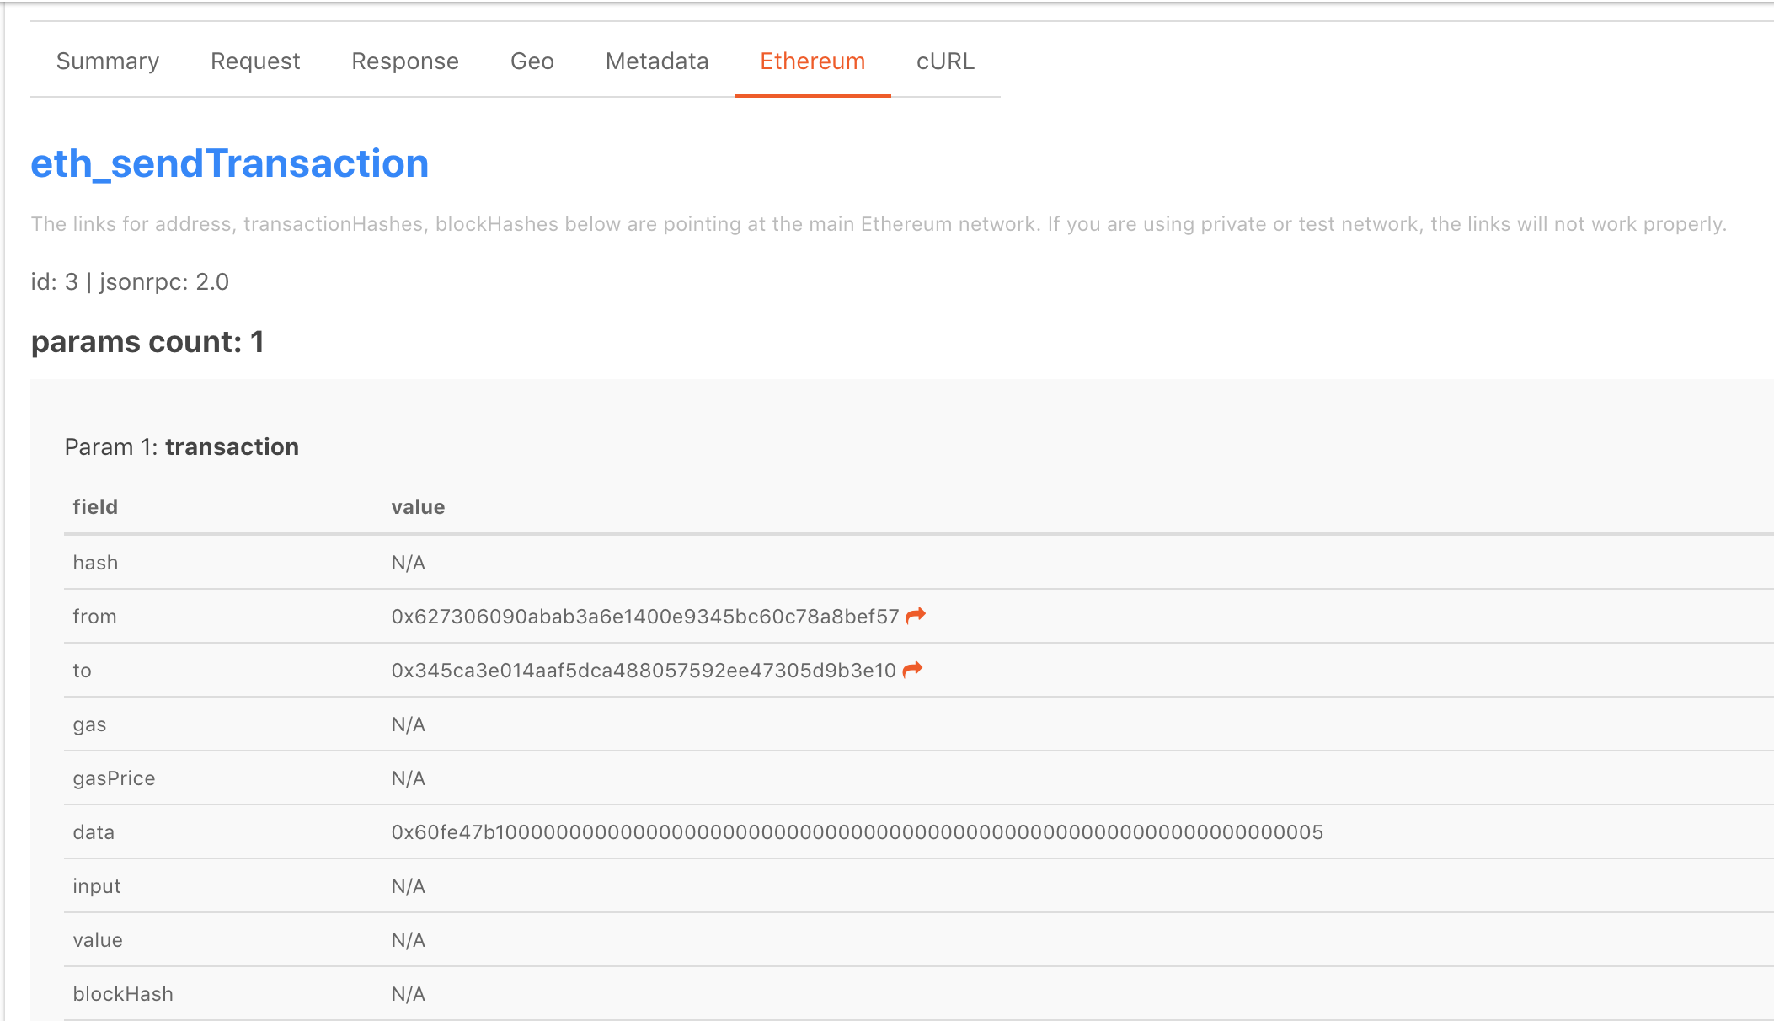
Task: Click the 'gas' field label
Action: pyautogui.click(x=89, y=724)
